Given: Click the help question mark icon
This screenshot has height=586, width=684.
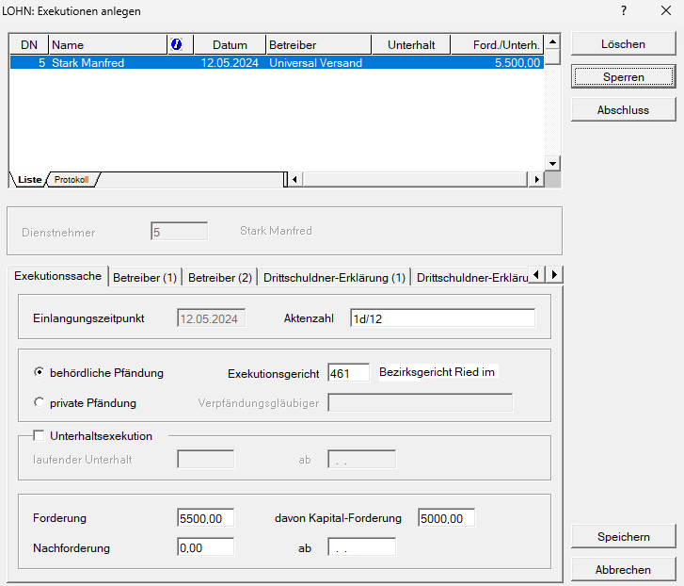Looking at the screenshot, I should point(623,9).
